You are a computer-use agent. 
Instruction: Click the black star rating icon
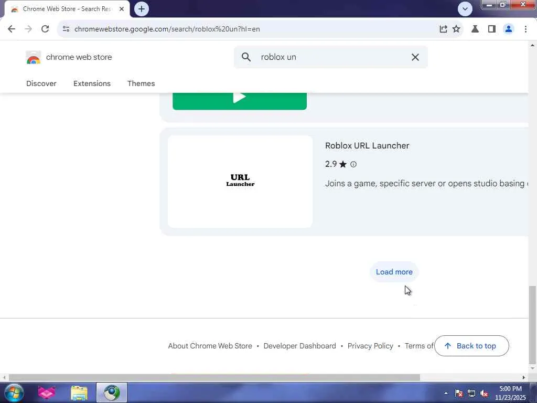pos(343,164)
